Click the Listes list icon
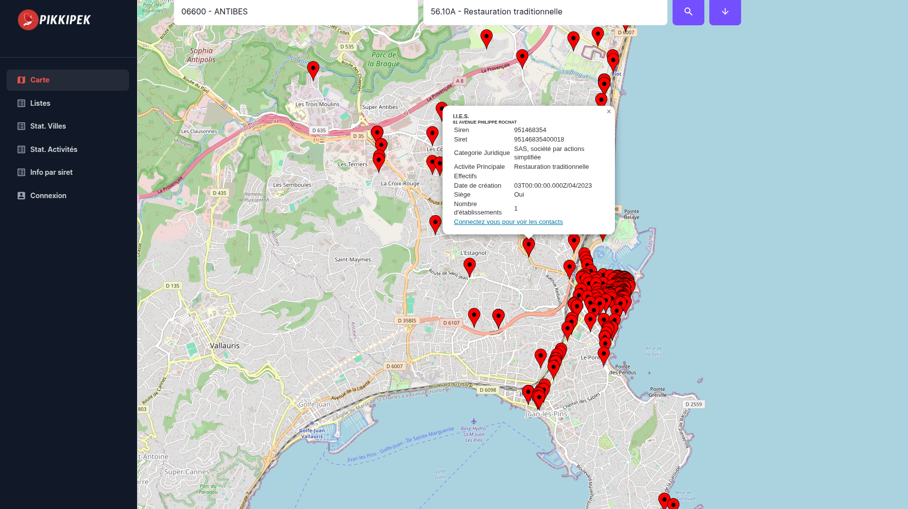This screenshot has height=509, width=908. pyautogui.click(x=21, y=103)
